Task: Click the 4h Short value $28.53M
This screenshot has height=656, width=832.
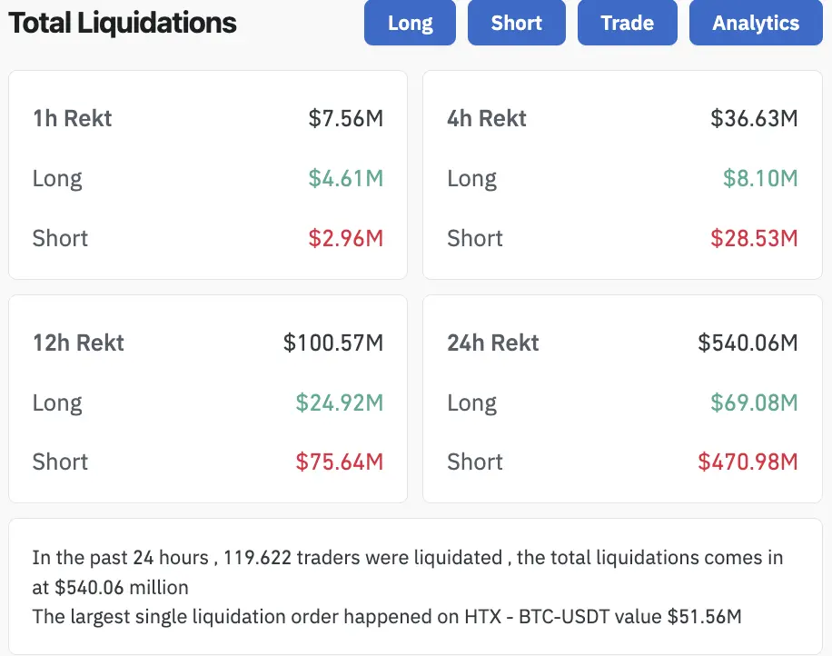Action: click(754, 238)
